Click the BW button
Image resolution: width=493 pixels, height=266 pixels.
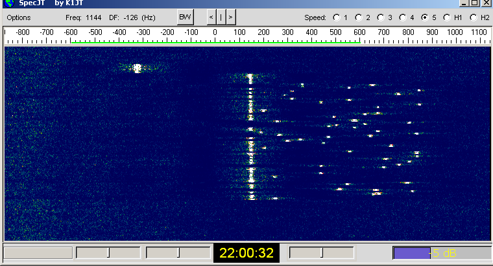click(x=186, y=17)
